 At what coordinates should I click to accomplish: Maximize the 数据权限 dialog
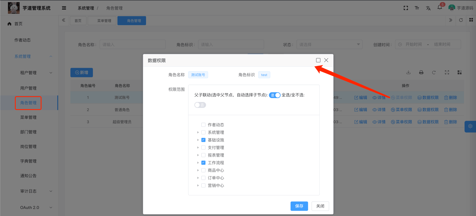pyautogui.click(x=318, y=60)
